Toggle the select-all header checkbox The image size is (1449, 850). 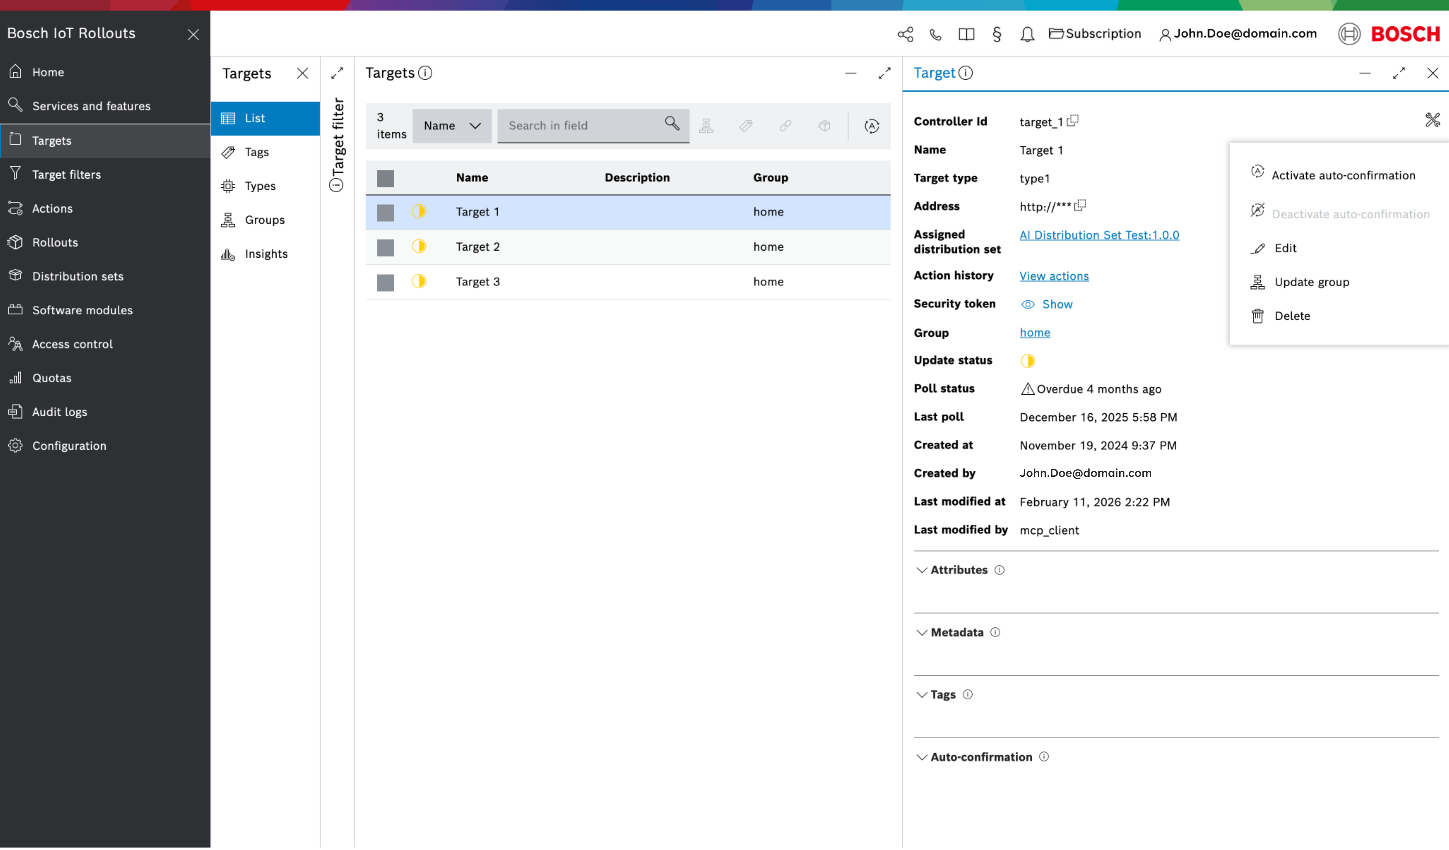(385, 179)
